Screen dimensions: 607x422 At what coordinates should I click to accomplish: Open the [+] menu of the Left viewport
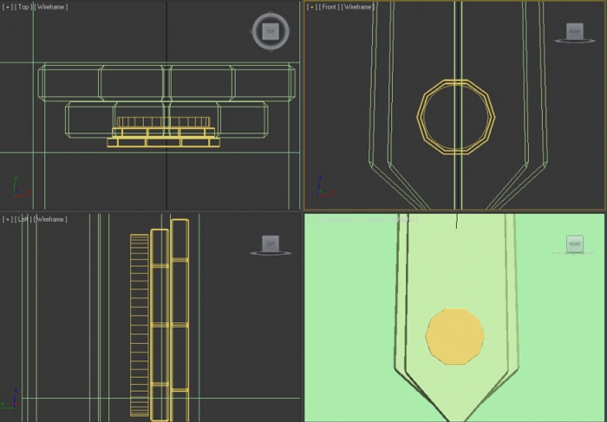pyautogui.click(x=7, y=219)
